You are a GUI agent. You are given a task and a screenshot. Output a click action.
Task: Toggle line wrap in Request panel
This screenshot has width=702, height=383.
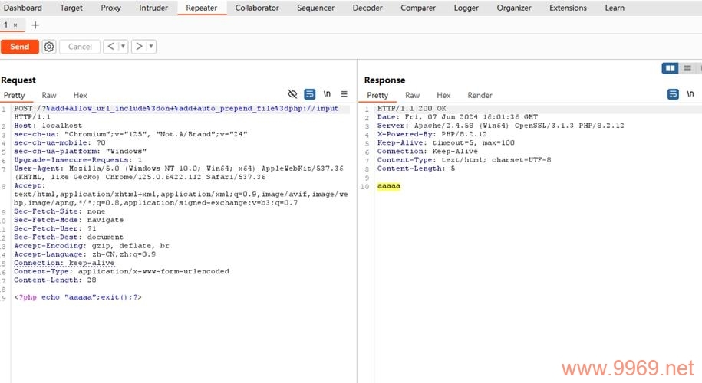click(x=310, y=94)
